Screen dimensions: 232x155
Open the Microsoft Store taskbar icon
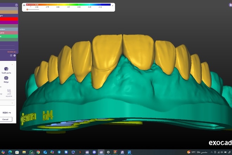(17, 152)
